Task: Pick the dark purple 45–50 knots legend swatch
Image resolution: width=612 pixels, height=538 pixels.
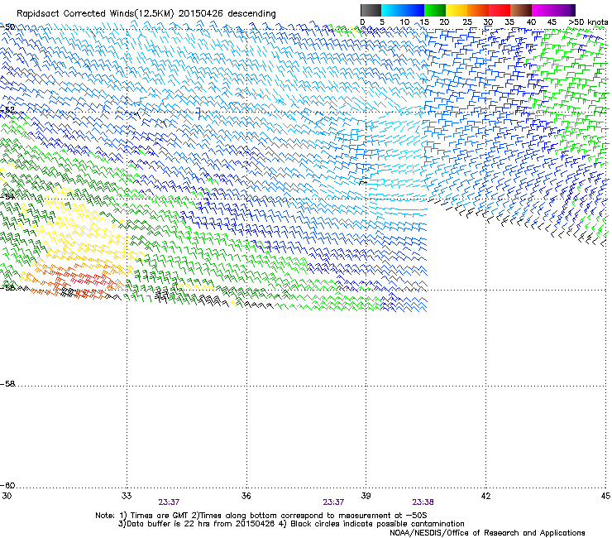Action: (x=564, y=10)
